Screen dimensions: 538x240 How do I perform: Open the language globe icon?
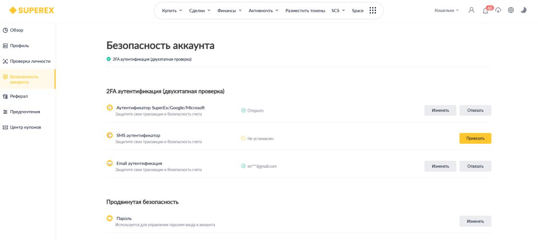coord(511,10)
